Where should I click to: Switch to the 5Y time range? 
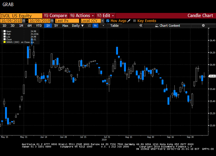click(x=56, y=26)
